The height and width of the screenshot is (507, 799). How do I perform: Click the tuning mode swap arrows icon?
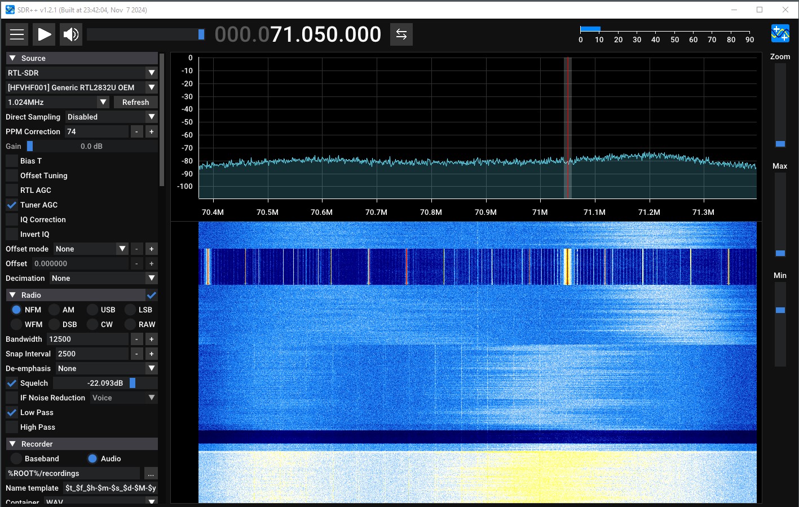click(x=401, y=34)
